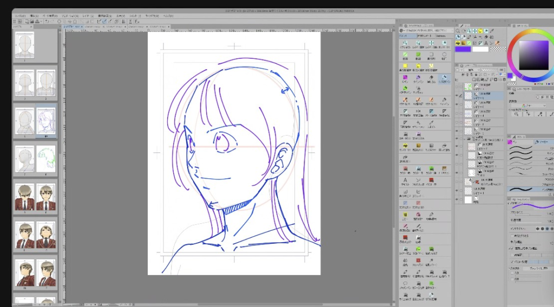The image size is (554, 307).
Task: Click the magenta pen quick access icon
Action: pyautogui.click(x=405, y=78)
